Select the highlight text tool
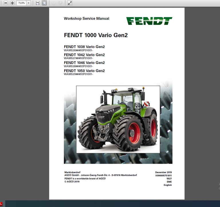220x207 pixels. tap(60, 3)
